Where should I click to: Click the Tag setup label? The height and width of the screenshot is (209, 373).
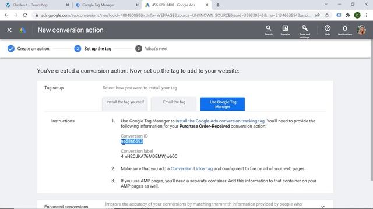(54, 88)
